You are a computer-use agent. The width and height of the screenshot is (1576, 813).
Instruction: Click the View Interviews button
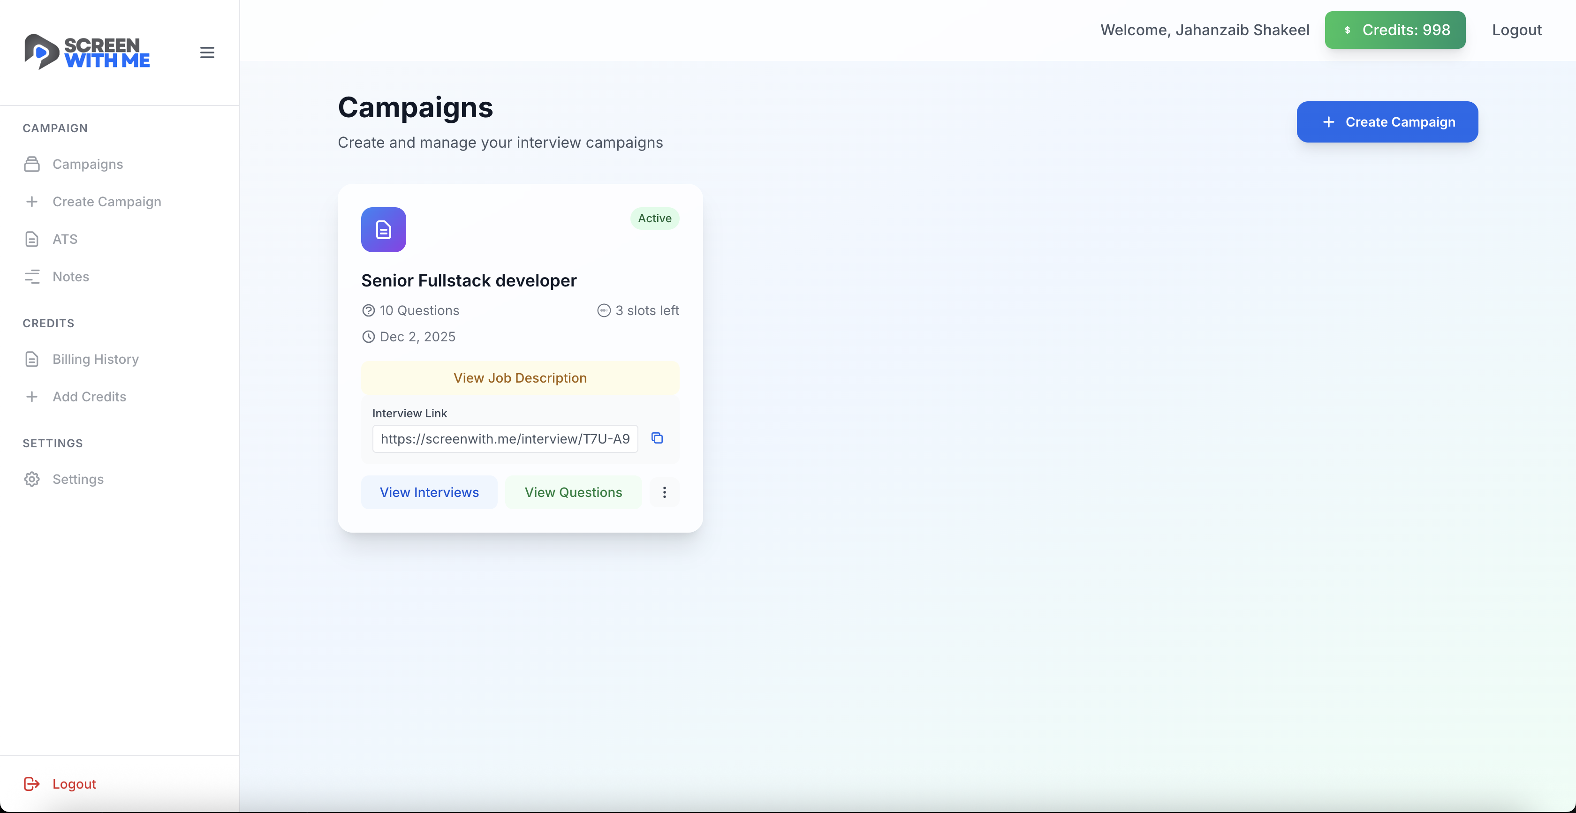(429, 492)
